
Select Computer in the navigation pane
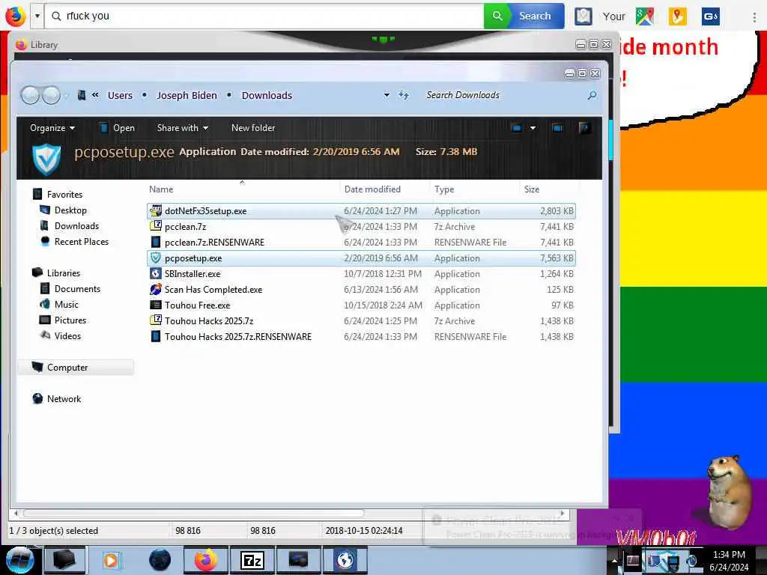tap(76, 367)
